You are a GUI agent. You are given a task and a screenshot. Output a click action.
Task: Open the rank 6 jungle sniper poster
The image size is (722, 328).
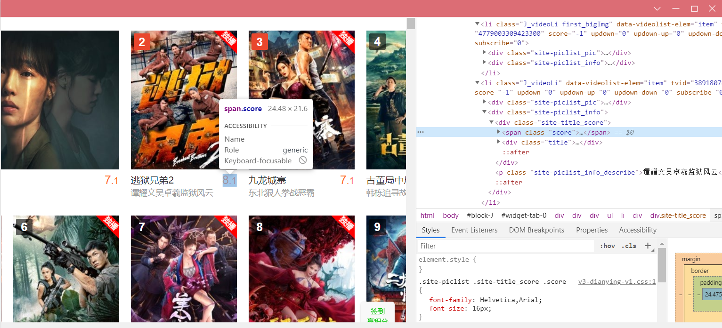point(66,269)
